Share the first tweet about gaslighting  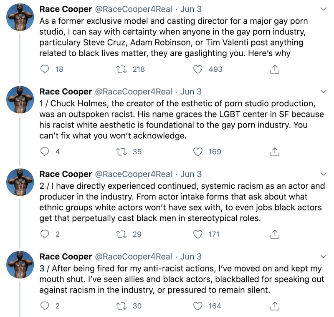pos(274,69)
